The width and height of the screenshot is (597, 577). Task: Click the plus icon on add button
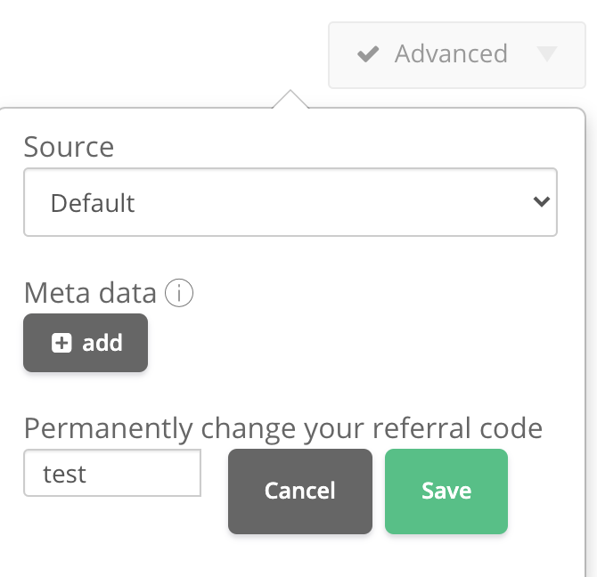pyautogui.click(x=61, y=343)
